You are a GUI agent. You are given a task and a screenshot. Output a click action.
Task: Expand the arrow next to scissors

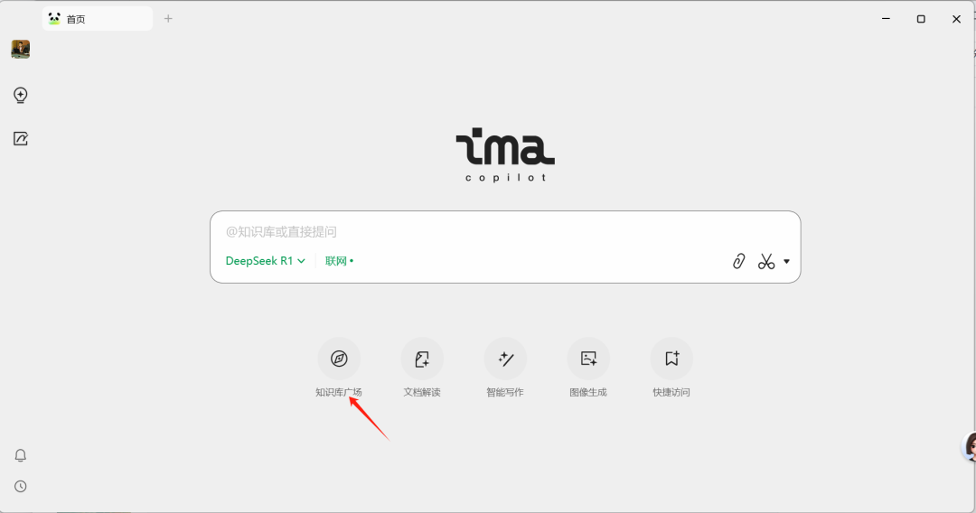pyautogui.click(x=787, y=262)
